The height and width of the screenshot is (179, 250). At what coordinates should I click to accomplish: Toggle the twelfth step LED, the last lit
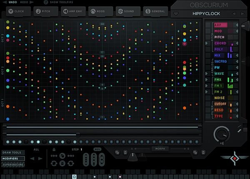[75, 142]
